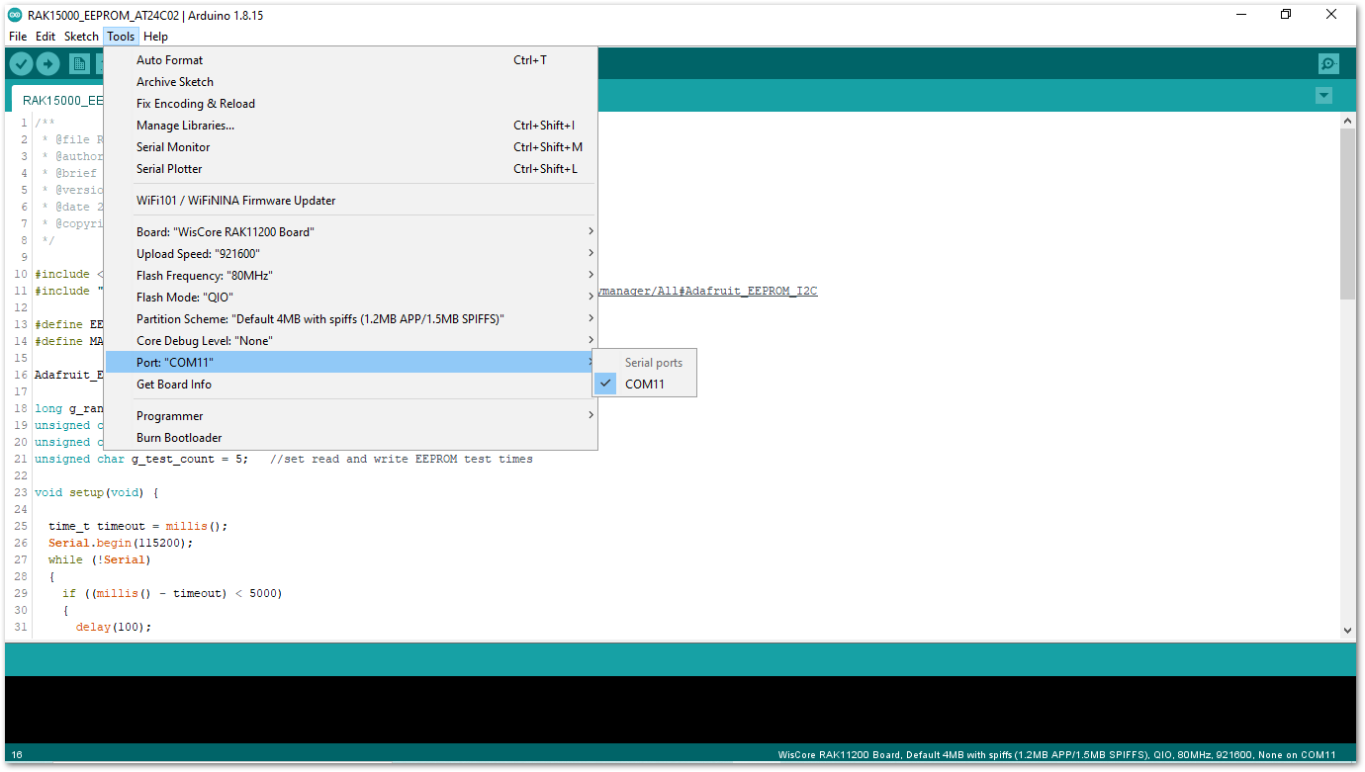The width and height of the screenshot is (1365, 772).
Task: Select Auto Format from Tools menu
Action: [x=351, y=60]
